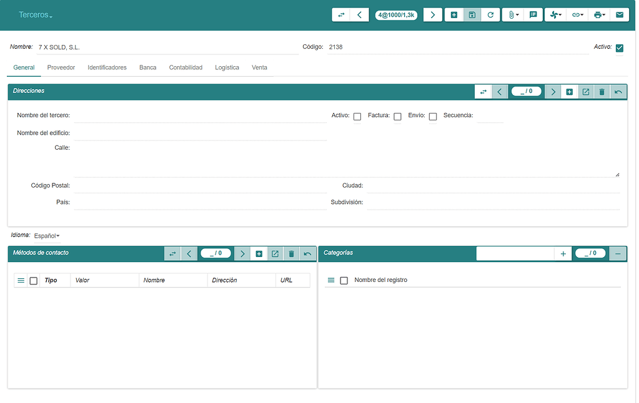Open selected contact method with edit icon
639x403 pixels.
(275, 253)
